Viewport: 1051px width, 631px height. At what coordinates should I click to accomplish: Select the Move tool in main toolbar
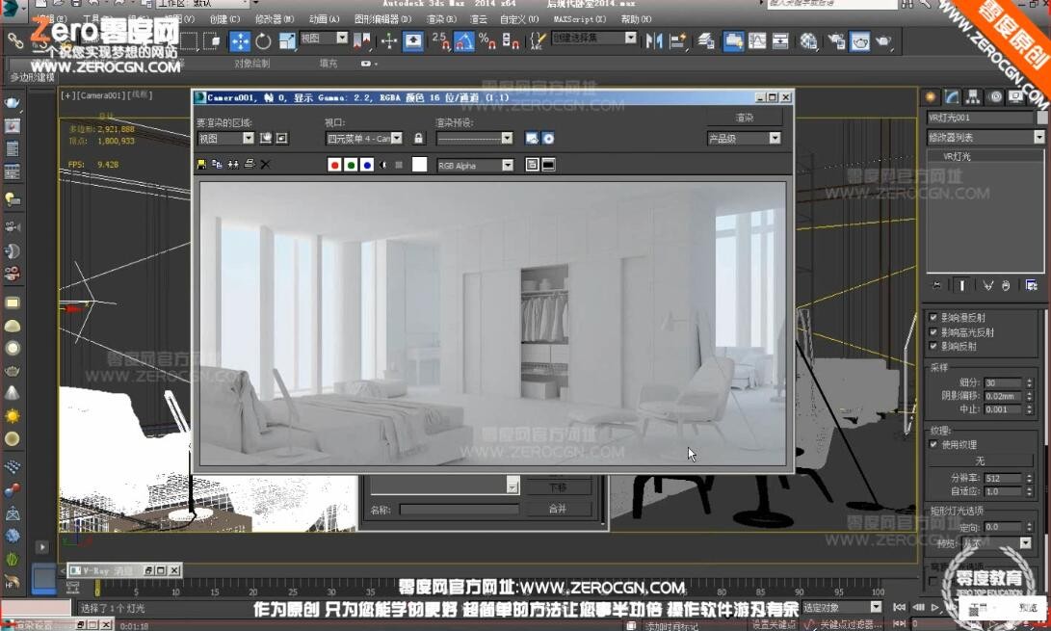tap(239, 41)
